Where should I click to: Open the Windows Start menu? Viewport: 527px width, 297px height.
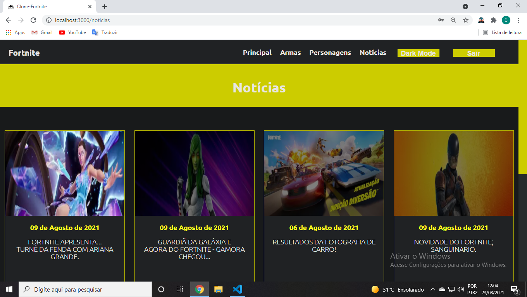[x=9, y=289]
